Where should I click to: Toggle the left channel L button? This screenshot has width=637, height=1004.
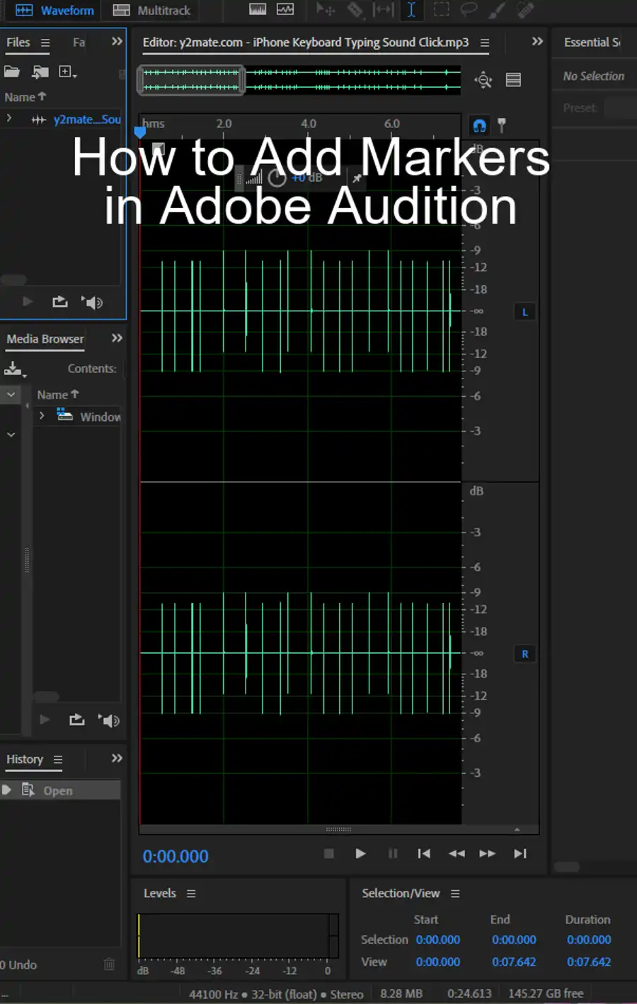[524, 312]
